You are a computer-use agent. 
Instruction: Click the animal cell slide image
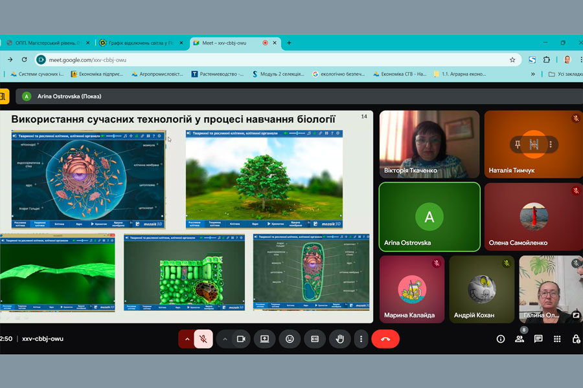89,179
